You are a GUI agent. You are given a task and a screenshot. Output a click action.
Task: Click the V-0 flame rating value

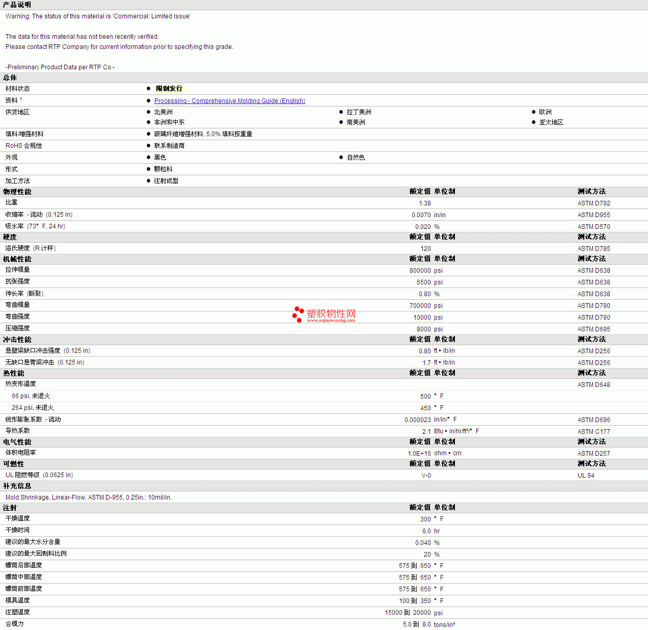(x=426, y=476)
